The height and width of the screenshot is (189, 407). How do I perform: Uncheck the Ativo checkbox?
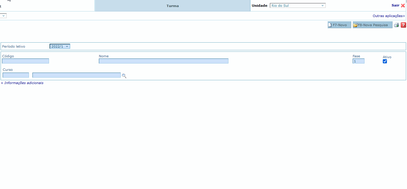point(385,61)
